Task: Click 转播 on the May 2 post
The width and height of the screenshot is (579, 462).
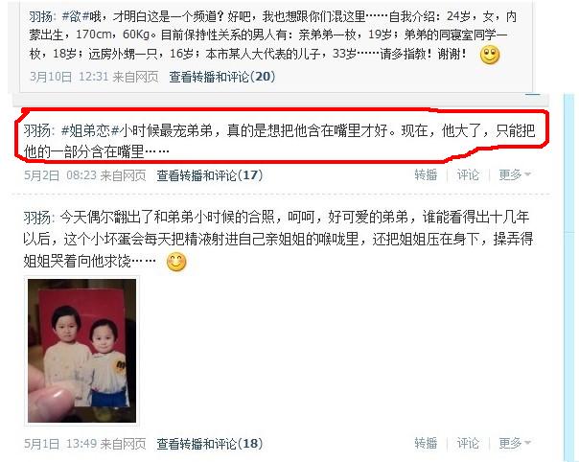Action: point(426,174)
